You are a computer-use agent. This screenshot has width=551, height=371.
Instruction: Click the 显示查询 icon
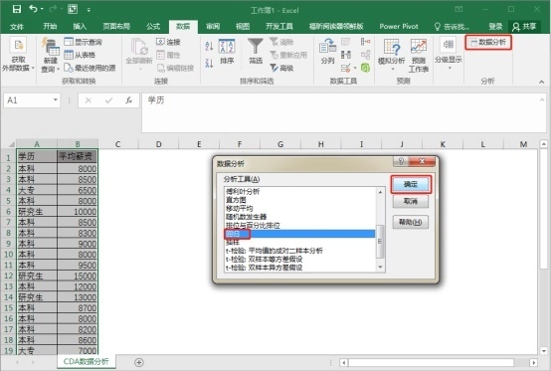[69, 42]
